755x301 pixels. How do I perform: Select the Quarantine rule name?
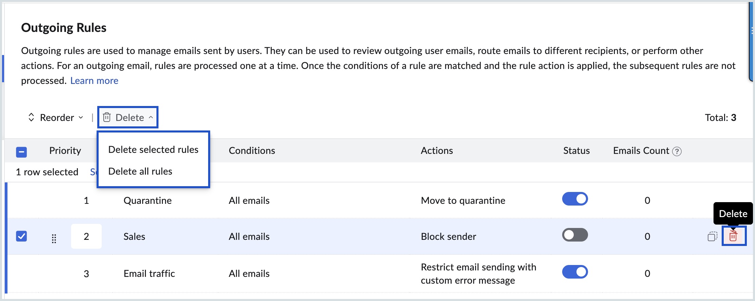point(147,200)
